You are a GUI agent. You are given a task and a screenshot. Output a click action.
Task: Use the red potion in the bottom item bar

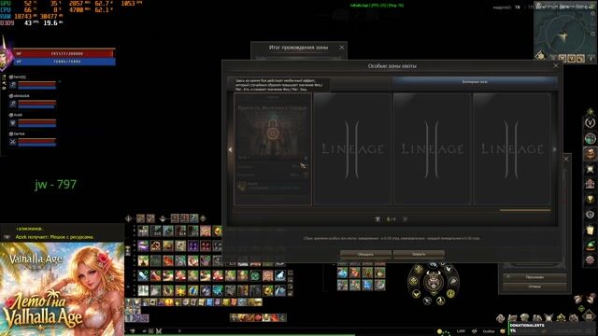[258, 317]
